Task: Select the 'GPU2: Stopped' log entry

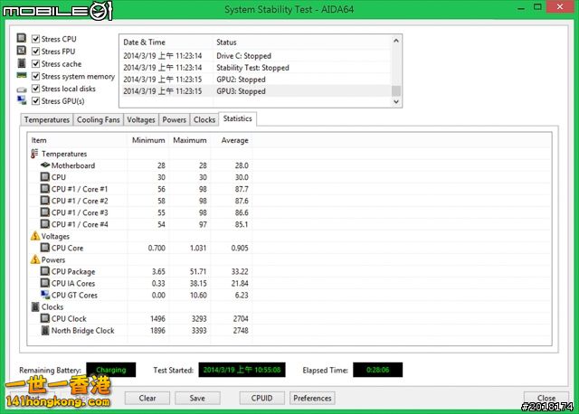Action: click(256, 80)
